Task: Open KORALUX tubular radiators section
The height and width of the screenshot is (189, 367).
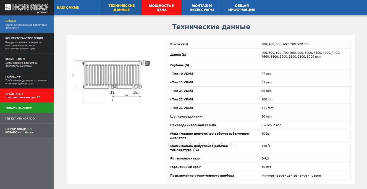Action: [27, 80]
